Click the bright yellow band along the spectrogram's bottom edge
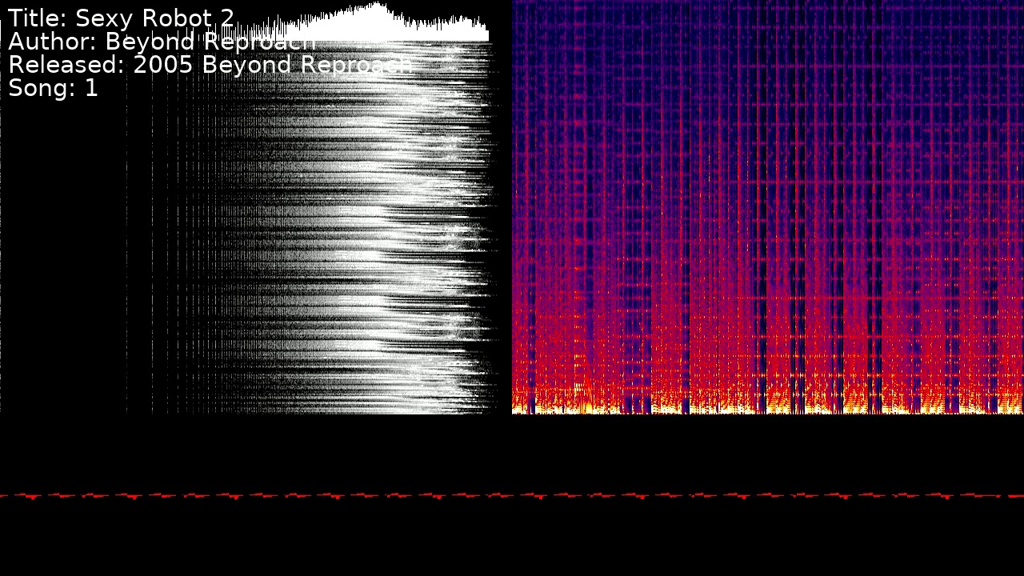The image size is (1024, 576). (768, 410)
